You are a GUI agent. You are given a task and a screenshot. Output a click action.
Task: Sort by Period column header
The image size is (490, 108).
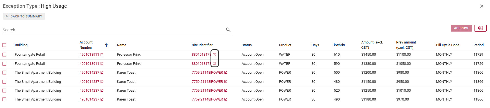478,45
